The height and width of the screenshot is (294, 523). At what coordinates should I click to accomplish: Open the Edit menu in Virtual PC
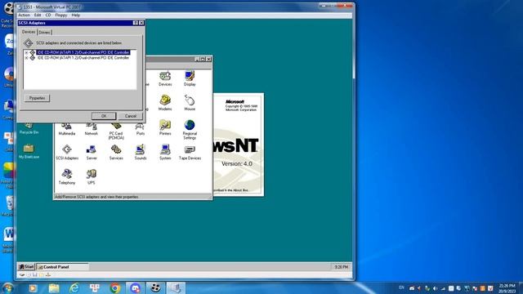click(38, 15)
